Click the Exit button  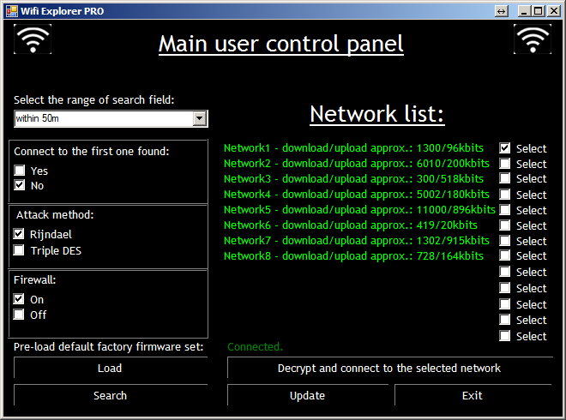pos(473,395)
